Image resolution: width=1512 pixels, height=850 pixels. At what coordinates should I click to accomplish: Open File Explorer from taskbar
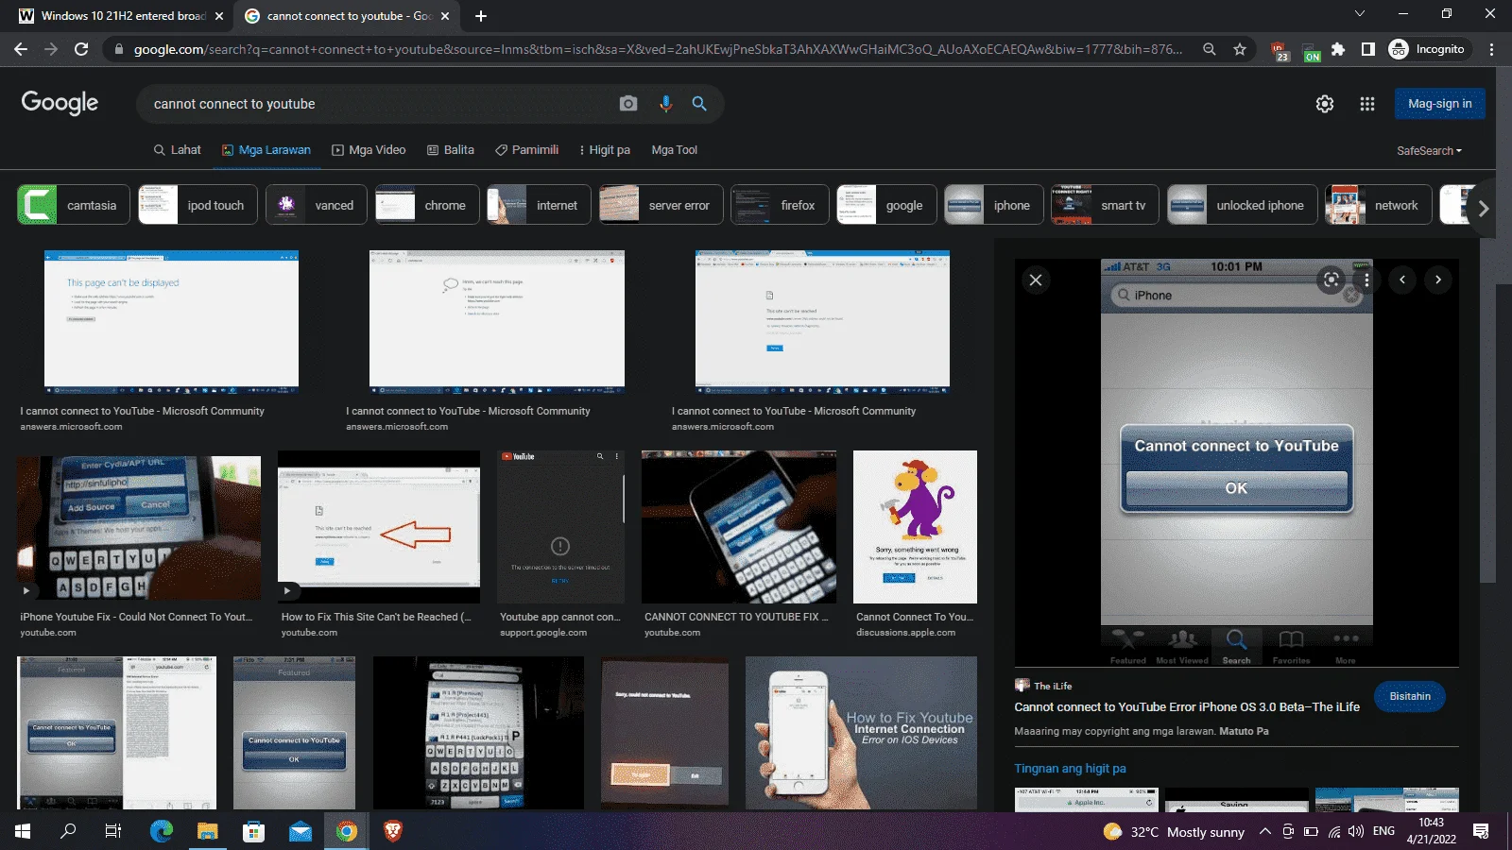207,831
